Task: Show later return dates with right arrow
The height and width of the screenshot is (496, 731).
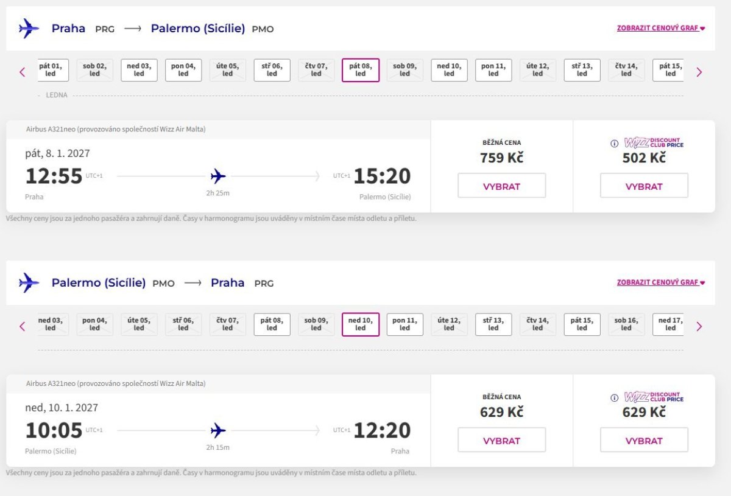Action: [x=699, y=326]
